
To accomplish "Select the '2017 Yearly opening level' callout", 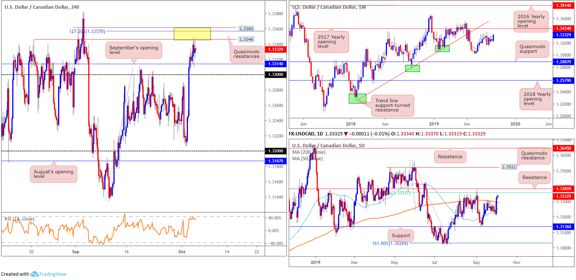I will pyautogui.click(x=331, y=42).
